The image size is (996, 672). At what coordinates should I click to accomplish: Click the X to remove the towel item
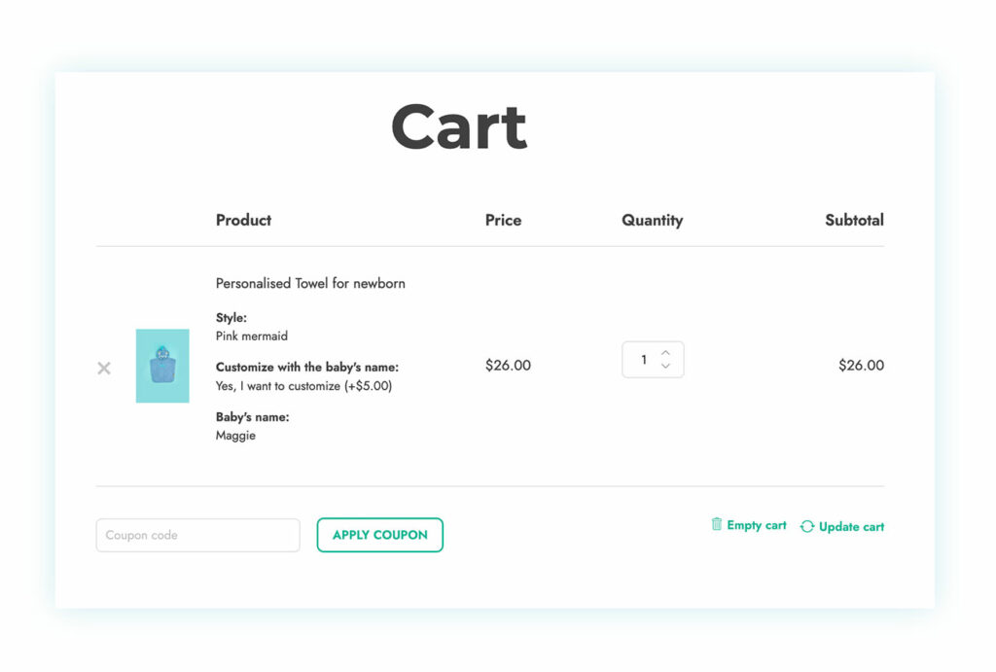[104, 368]
